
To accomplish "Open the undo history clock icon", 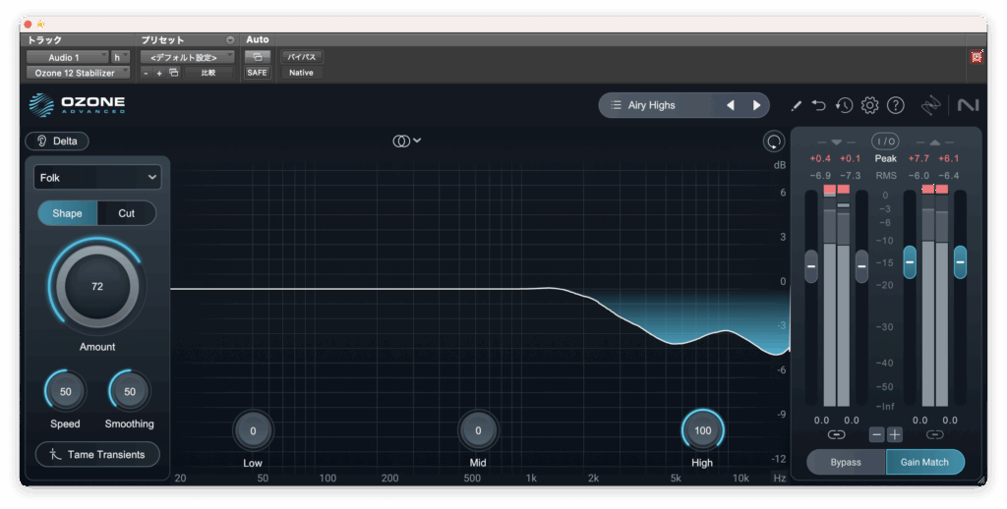I will (x=844, y=105).
